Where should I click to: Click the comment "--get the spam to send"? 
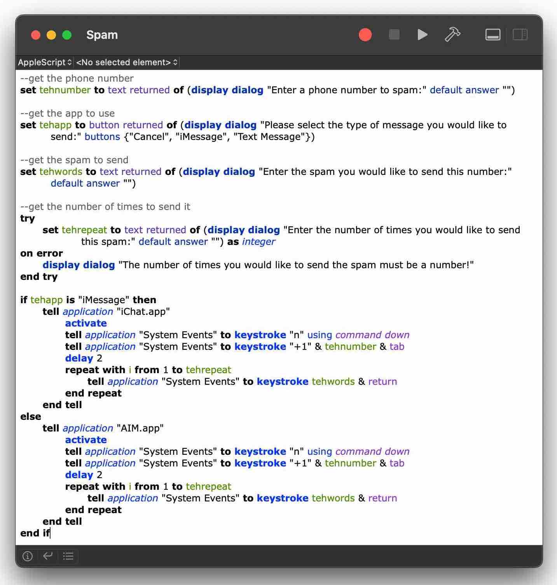tap(74, 160)
